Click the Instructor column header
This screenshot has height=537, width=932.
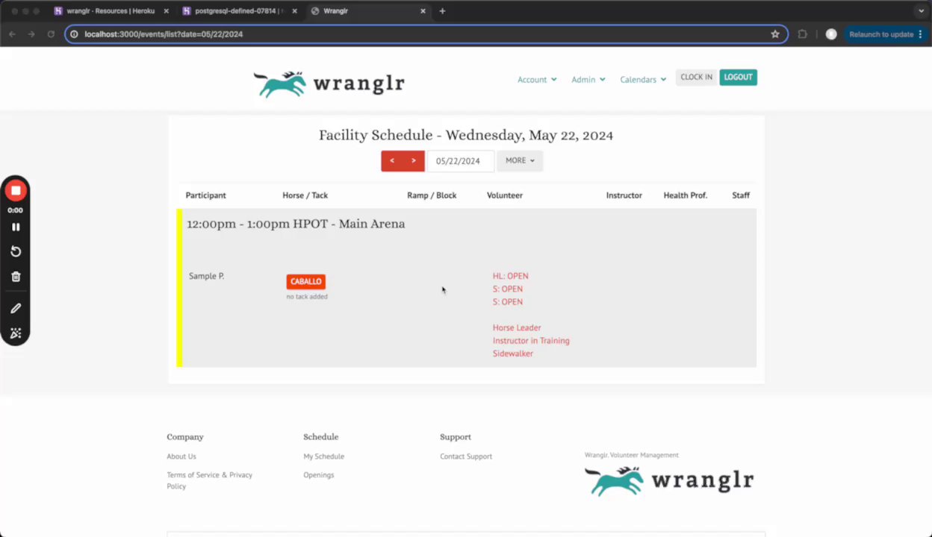click(624, 195)
